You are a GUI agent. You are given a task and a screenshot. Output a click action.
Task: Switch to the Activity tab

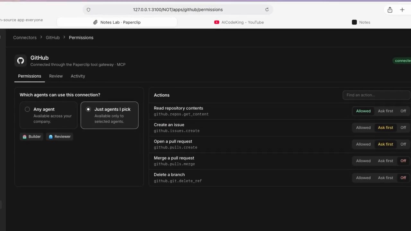pyautogui.click(x=78, y=76)
